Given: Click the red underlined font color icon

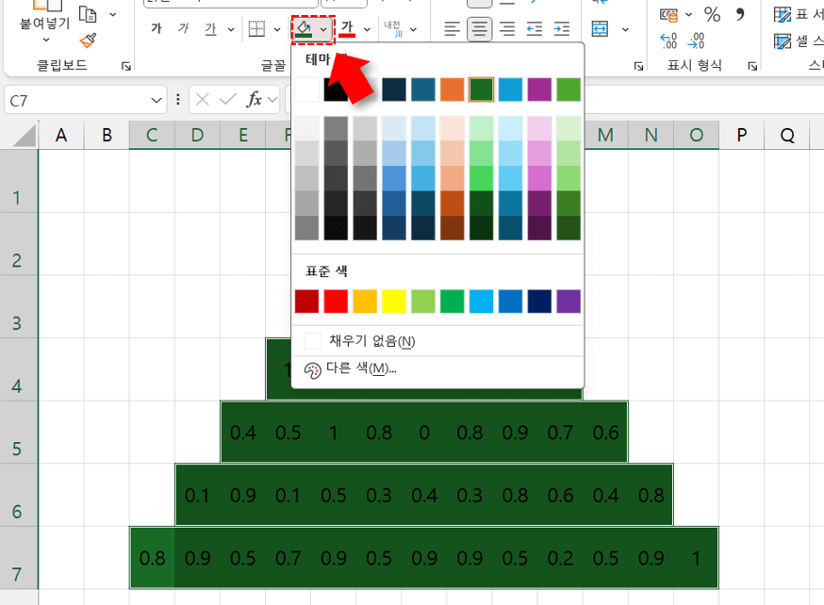Looking at the screenshot, I should (x=347, y=29).
